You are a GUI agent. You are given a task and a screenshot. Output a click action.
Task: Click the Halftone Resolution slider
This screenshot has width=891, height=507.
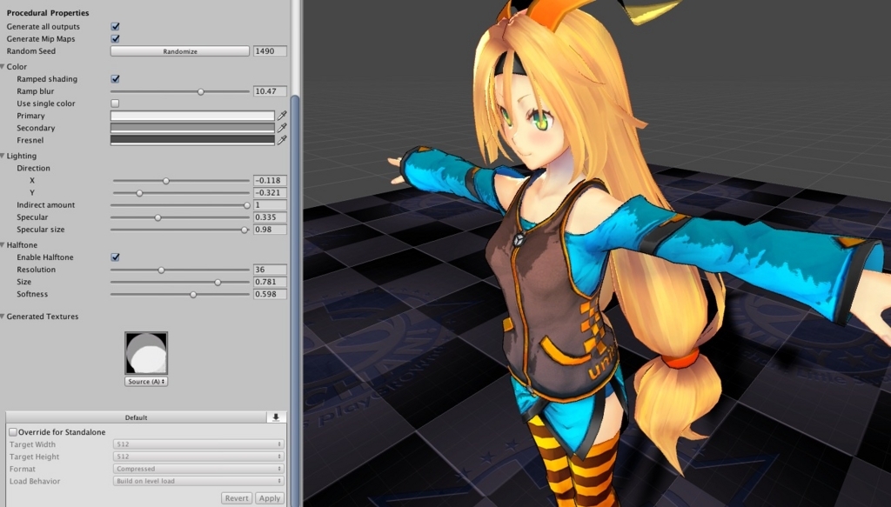click(179, 270)
